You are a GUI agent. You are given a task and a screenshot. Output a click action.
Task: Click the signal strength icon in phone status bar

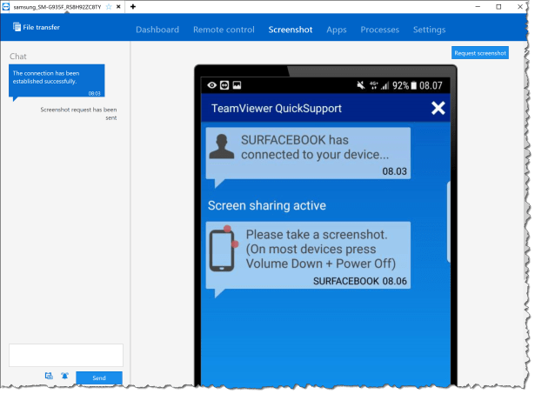point(385,85)
